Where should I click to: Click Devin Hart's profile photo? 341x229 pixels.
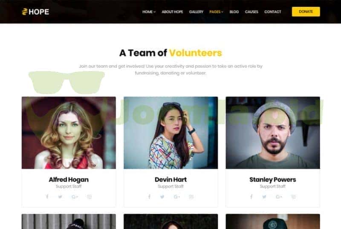click(x=171, y=133)
